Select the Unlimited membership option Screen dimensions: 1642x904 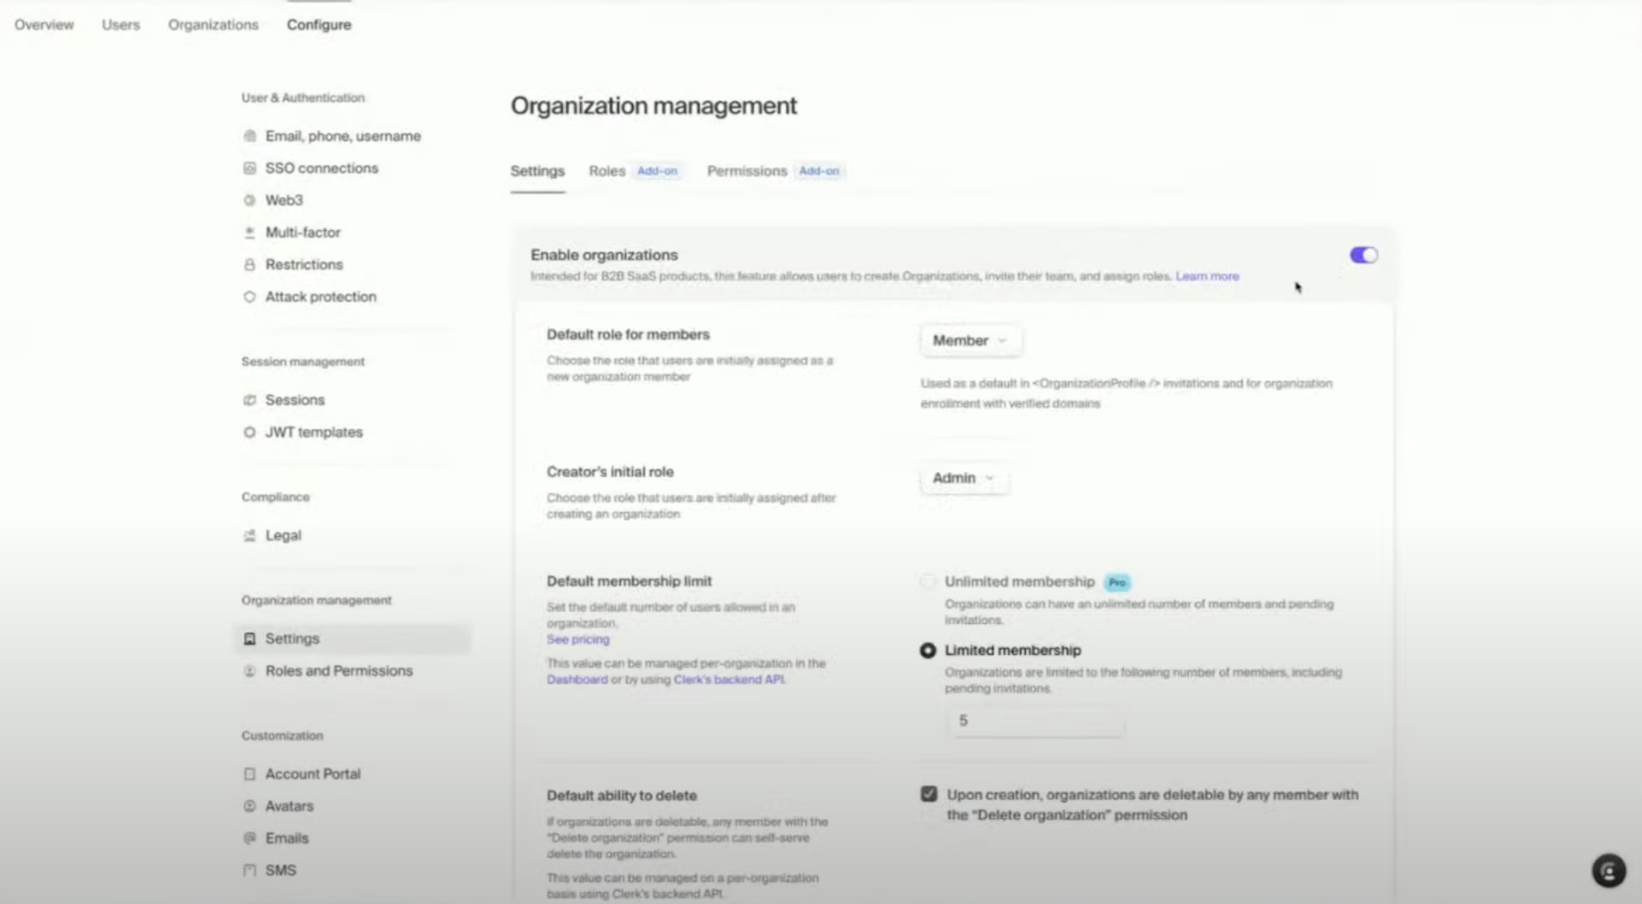(928, 582)
